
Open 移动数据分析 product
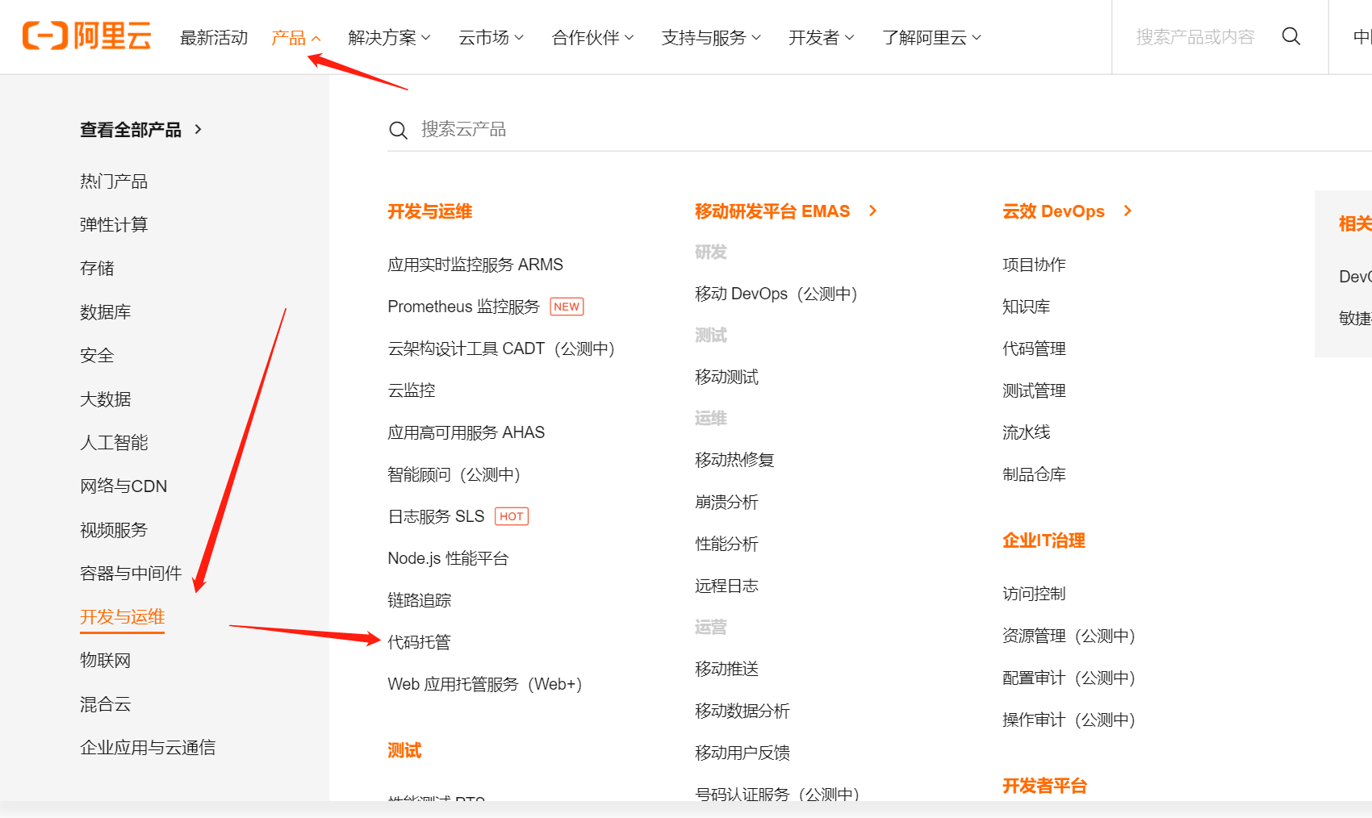pos(742,711)
